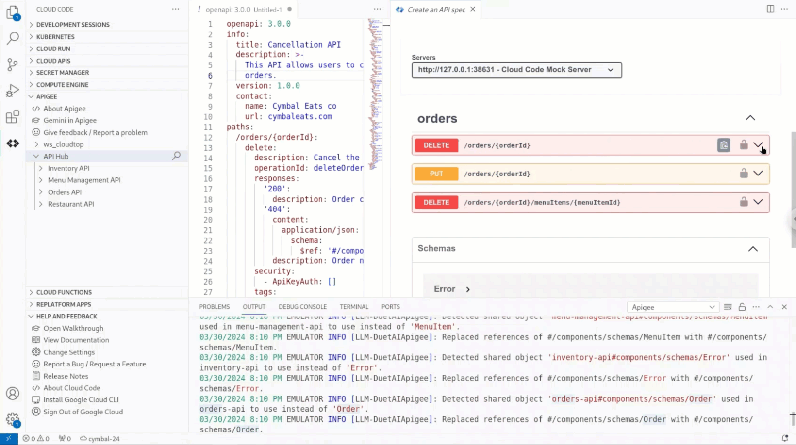Open the Extensions view icon

(x=13, y=117)
